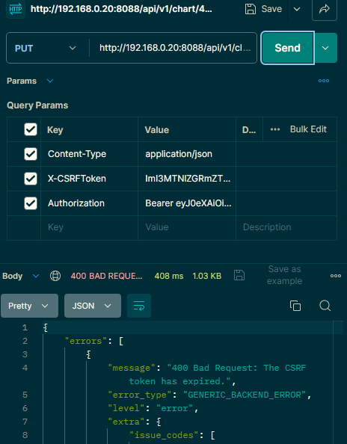Click the GENERIC_BACKEND_ERROR value
Viewport: 347px width, 444px height.
245,395
